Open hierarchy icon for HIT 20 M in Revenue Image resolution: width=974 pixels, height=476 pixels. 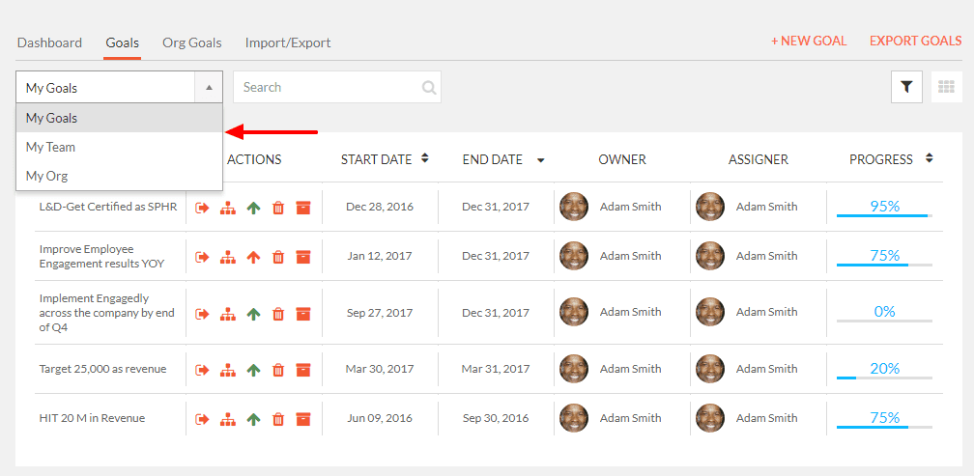pyautogui.click(x=228, y=419)
